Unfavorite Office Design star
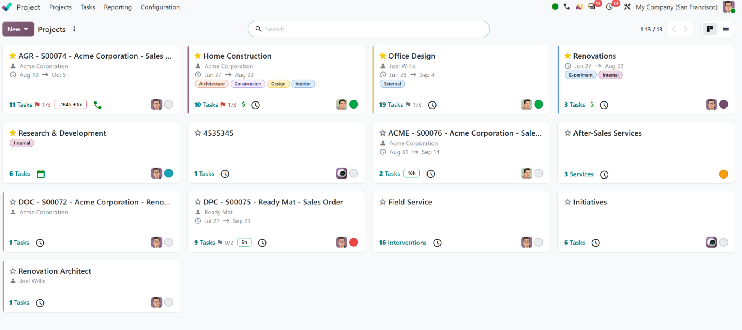Viewport: 742px width, 330px height. click(x=383, y=56)
